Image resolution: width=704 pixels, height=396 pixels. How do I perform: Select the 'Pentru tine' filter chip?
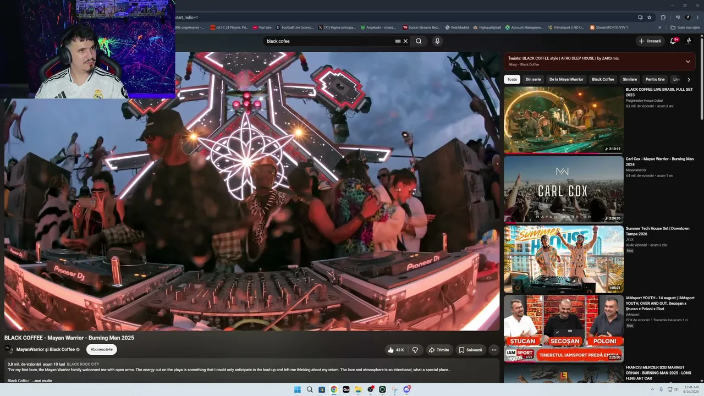655,79
